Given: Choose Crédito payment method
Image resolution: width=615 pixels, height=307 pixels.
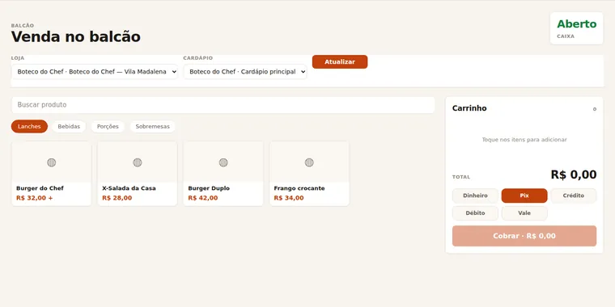Looking at the screenshot, I should click(x=574, y=196).
